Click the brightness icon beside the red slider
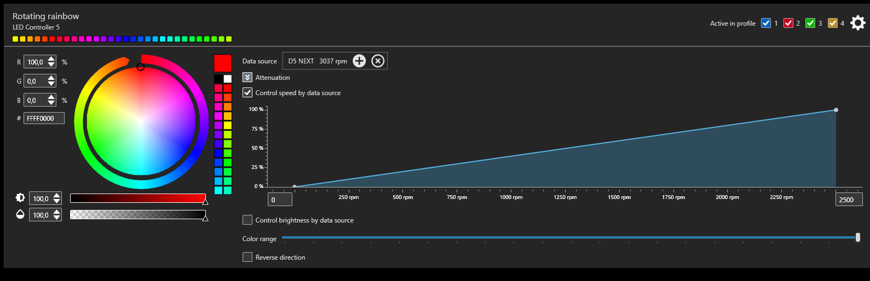 point(20,198)
